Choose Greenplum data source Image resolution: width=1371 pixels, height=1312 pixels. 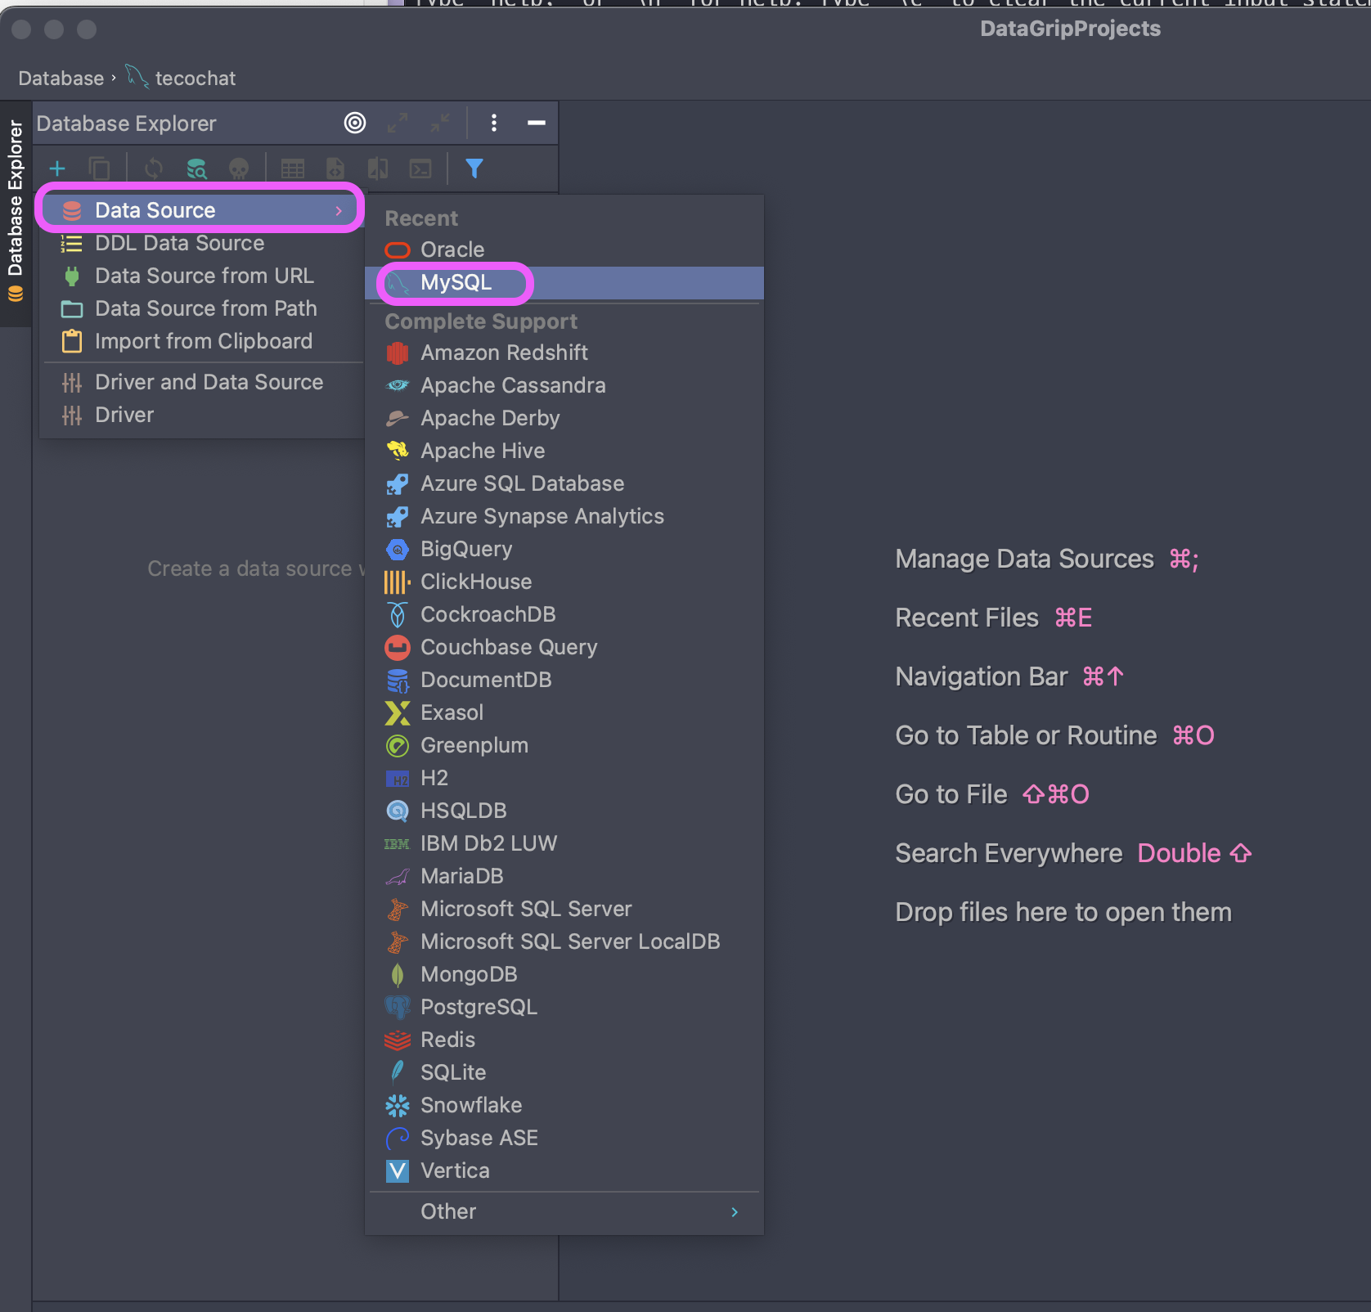[x=564, y=745]
